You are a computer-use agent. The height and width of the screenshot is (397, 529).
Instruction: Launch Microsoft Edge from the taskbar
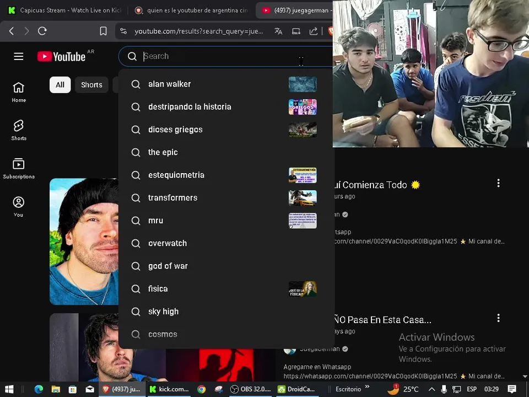point(39,389)
